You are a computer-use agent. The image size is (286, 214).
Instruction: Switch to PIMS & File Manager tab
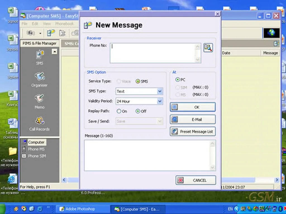point(39,43)
